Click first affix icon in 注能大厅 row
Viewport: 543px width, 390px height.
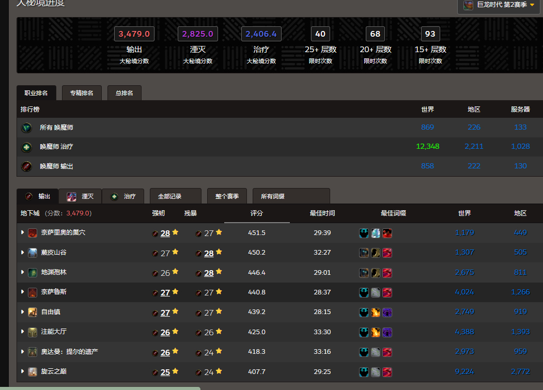point(364,332)
